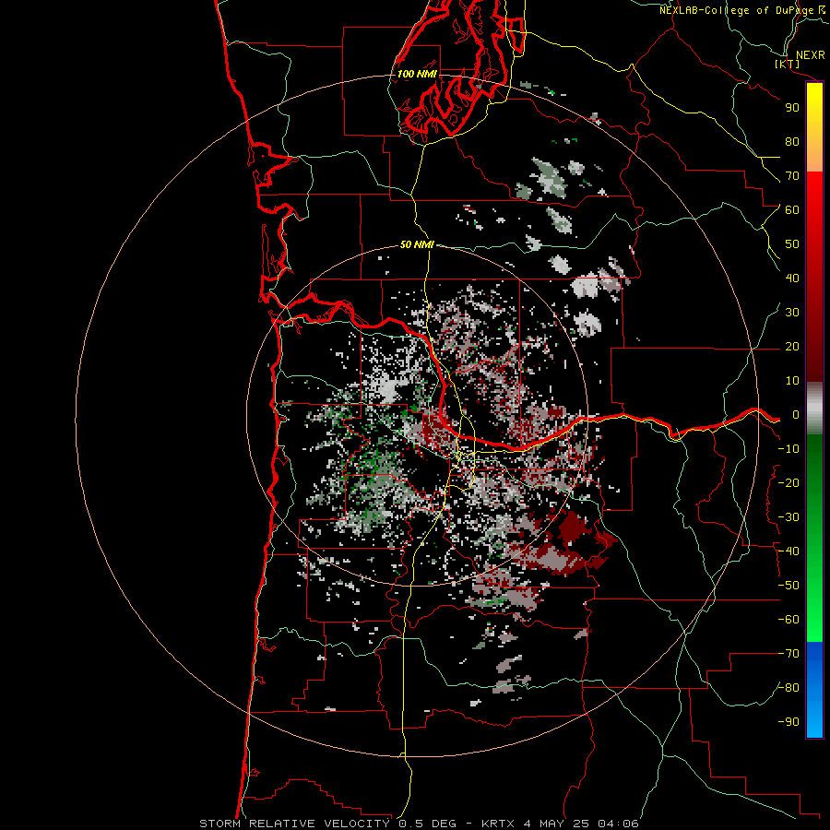Click the positive "50" scale value

(x=792, y=244)
